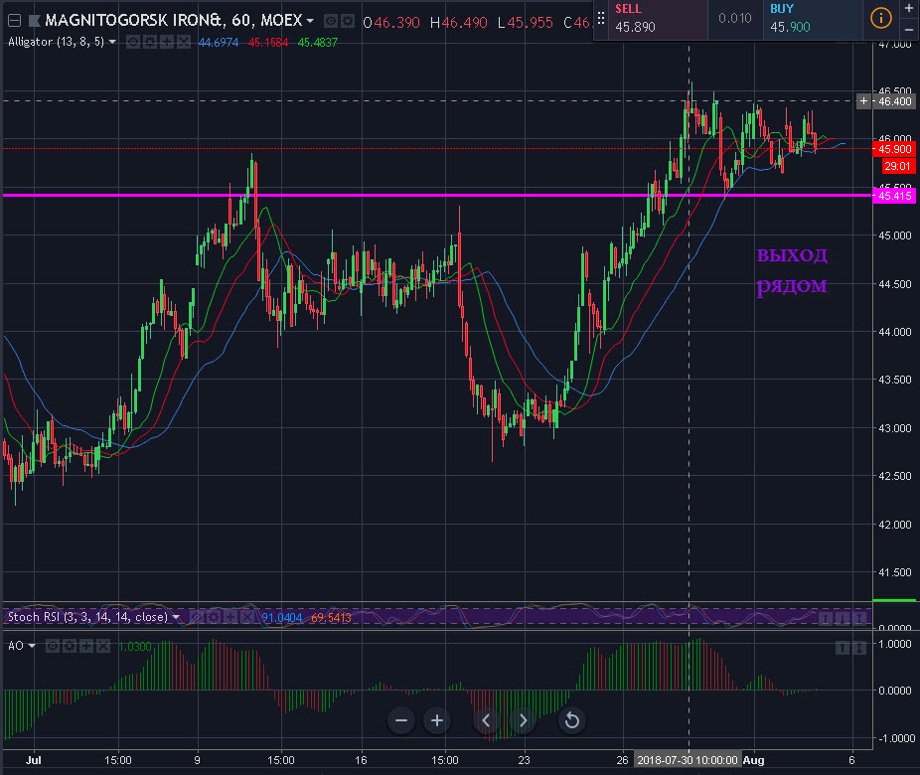Hide the Alligator indicator with eye icon

133,43
